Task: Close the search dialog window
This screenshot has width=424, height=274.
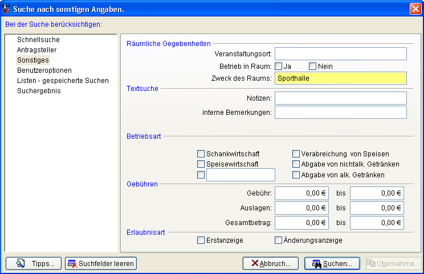Action: click(x=415, y=9)
